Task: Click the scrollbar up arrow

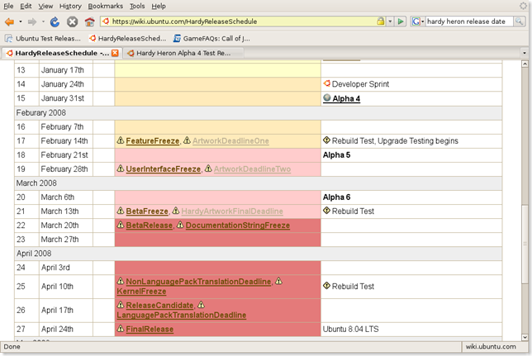Action: 525,64
